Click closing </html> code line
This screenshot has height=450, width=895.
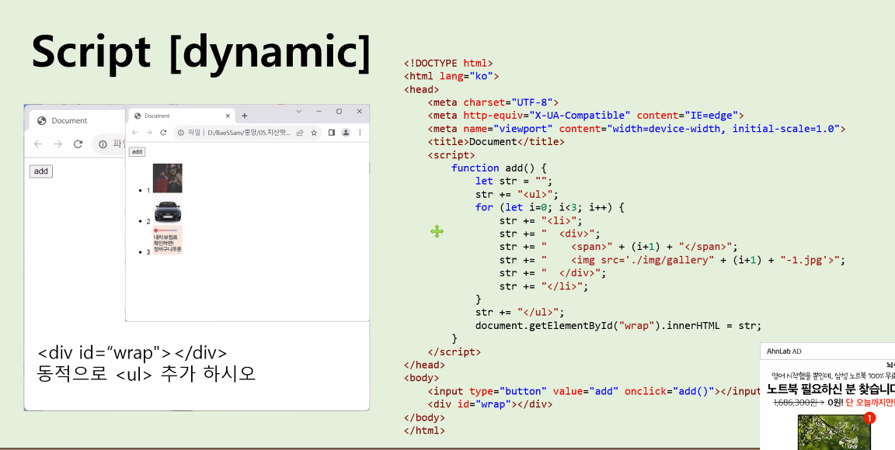click(x=424, y=431)
